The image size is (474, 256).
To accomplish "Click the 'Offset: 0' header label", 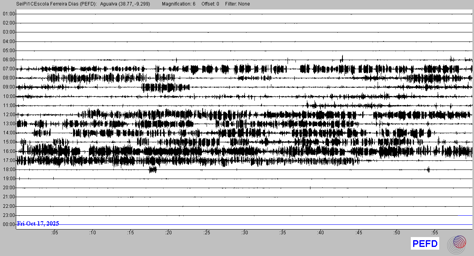I will click(x=210, y=4).
